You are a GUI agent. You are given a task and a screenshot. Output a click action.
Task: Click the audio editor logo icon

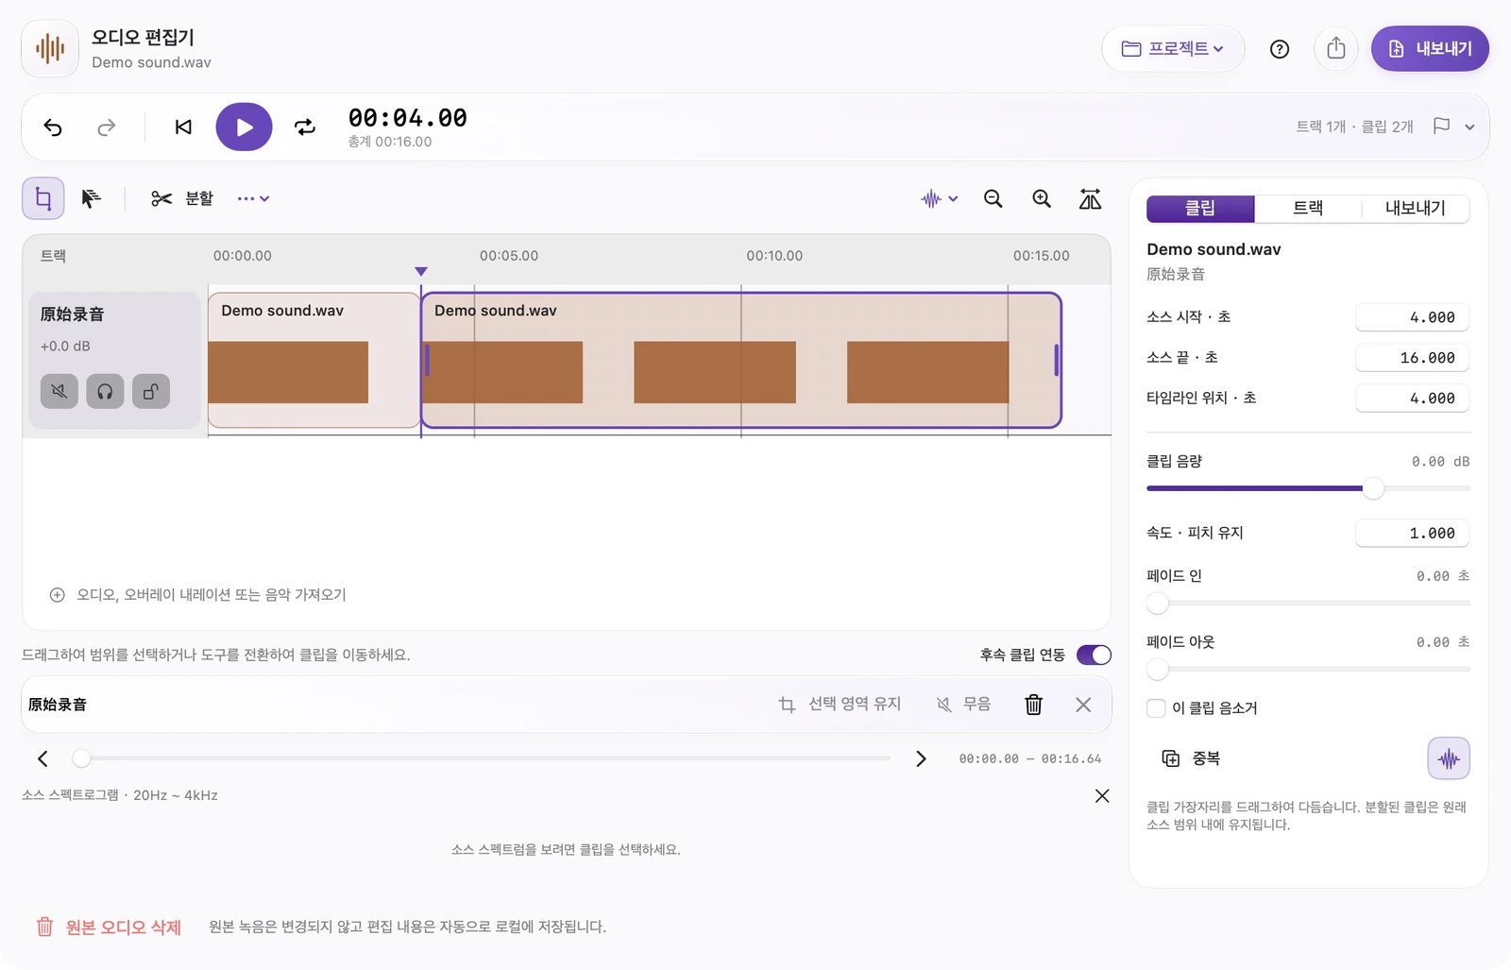click(50, 48)
